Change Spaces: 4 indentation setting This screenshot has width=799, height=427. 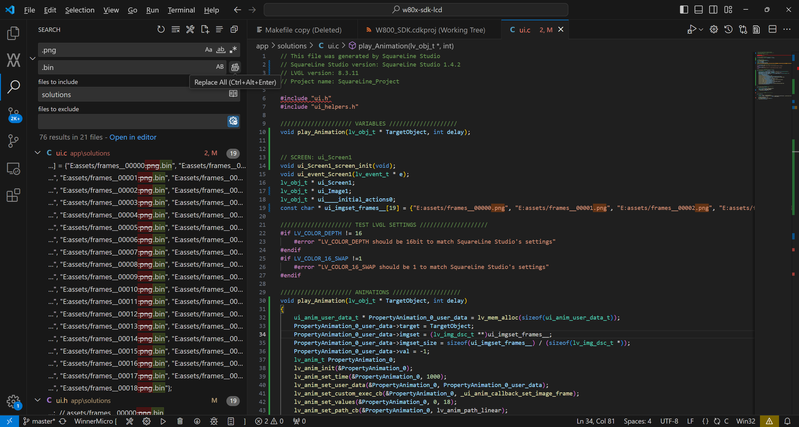[x=637, y=421]
